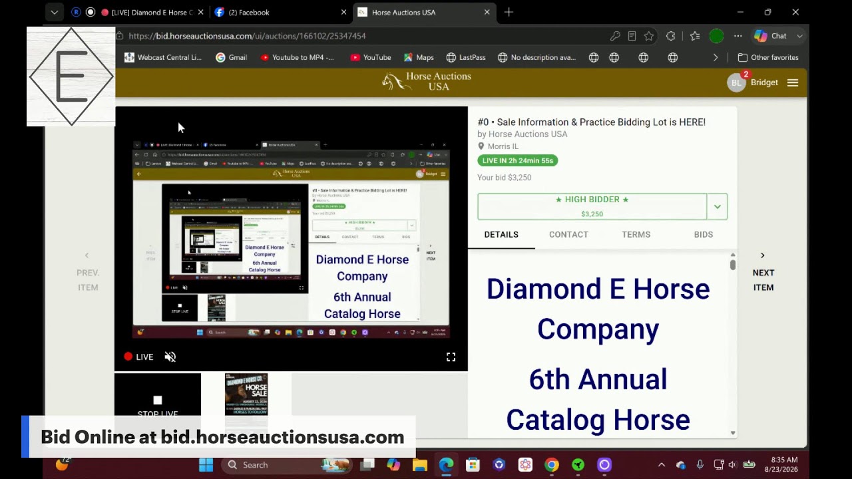Click the details panel scroll-up arrow
Screen dimensions: 852x479
click(x=733, y=255)
